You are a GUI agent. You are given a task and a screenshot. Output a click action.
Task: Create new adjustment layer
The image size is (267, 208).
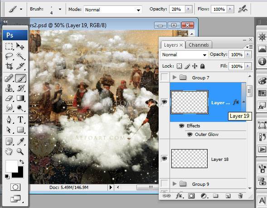pos(204,196)
